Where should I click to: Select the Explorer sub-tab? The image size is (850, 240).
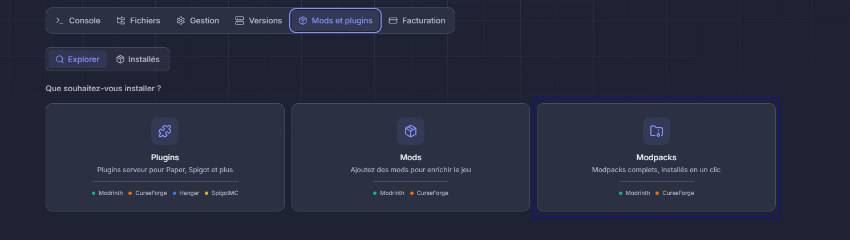click(x=78, y=59)
